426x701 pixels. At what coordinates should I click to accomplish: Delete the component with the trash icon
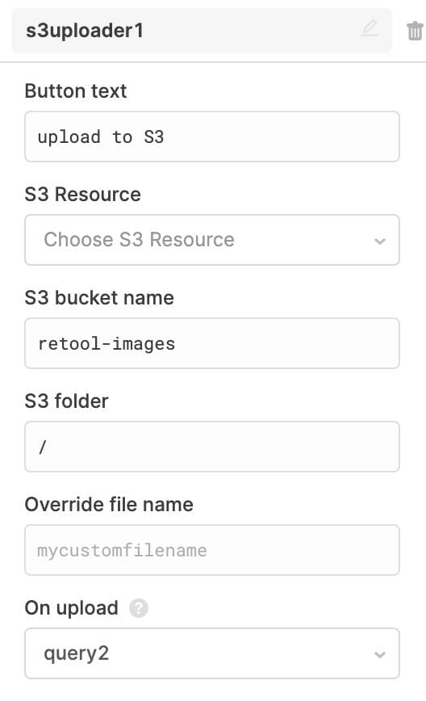point(415,31)
